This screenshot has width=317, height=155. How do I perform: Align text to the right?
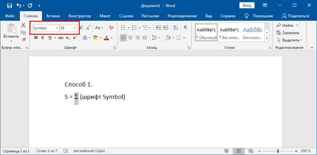pyautogui.click(x=137, y=37)
